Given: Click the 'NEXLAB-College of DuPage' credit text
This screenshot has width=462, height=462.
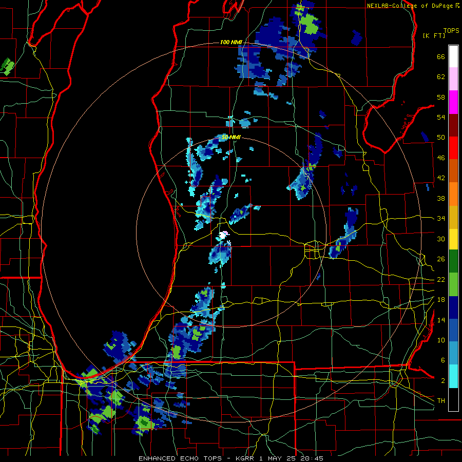Looking at the screenshot, I should [410, 6].
